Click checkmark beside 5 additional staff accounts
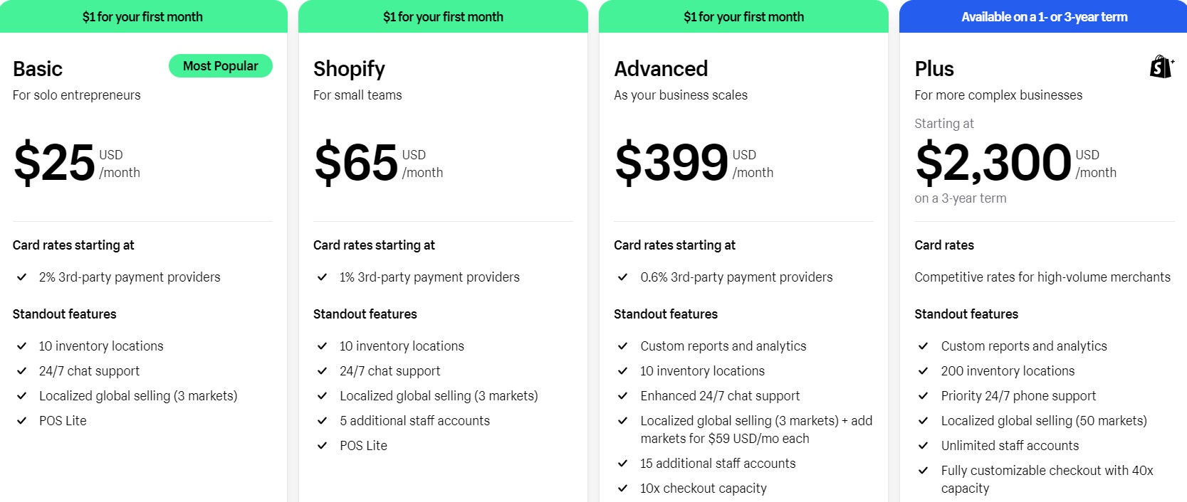 point(323,421)
